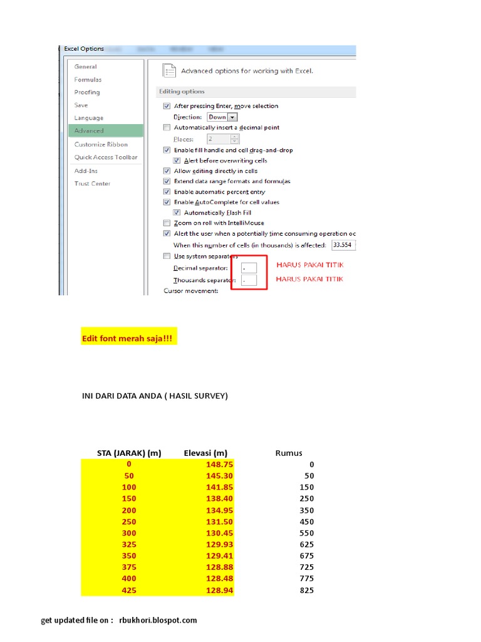Image resolution: width=481 pixels, height=642 pixels.
Task: Select the elevation cell 128.94
Action: coord(219,591)
